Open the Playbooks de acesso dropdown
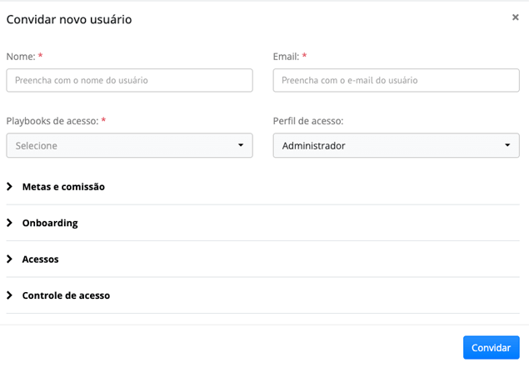This screenshot has width=529, height=368. (x=130, y=145)
